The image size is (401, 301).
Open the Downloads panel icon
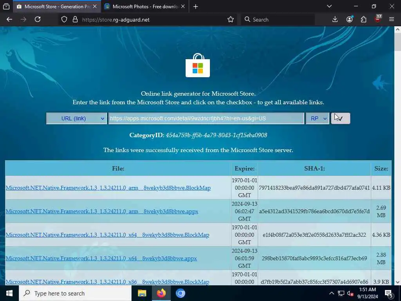tap(335, 20)
